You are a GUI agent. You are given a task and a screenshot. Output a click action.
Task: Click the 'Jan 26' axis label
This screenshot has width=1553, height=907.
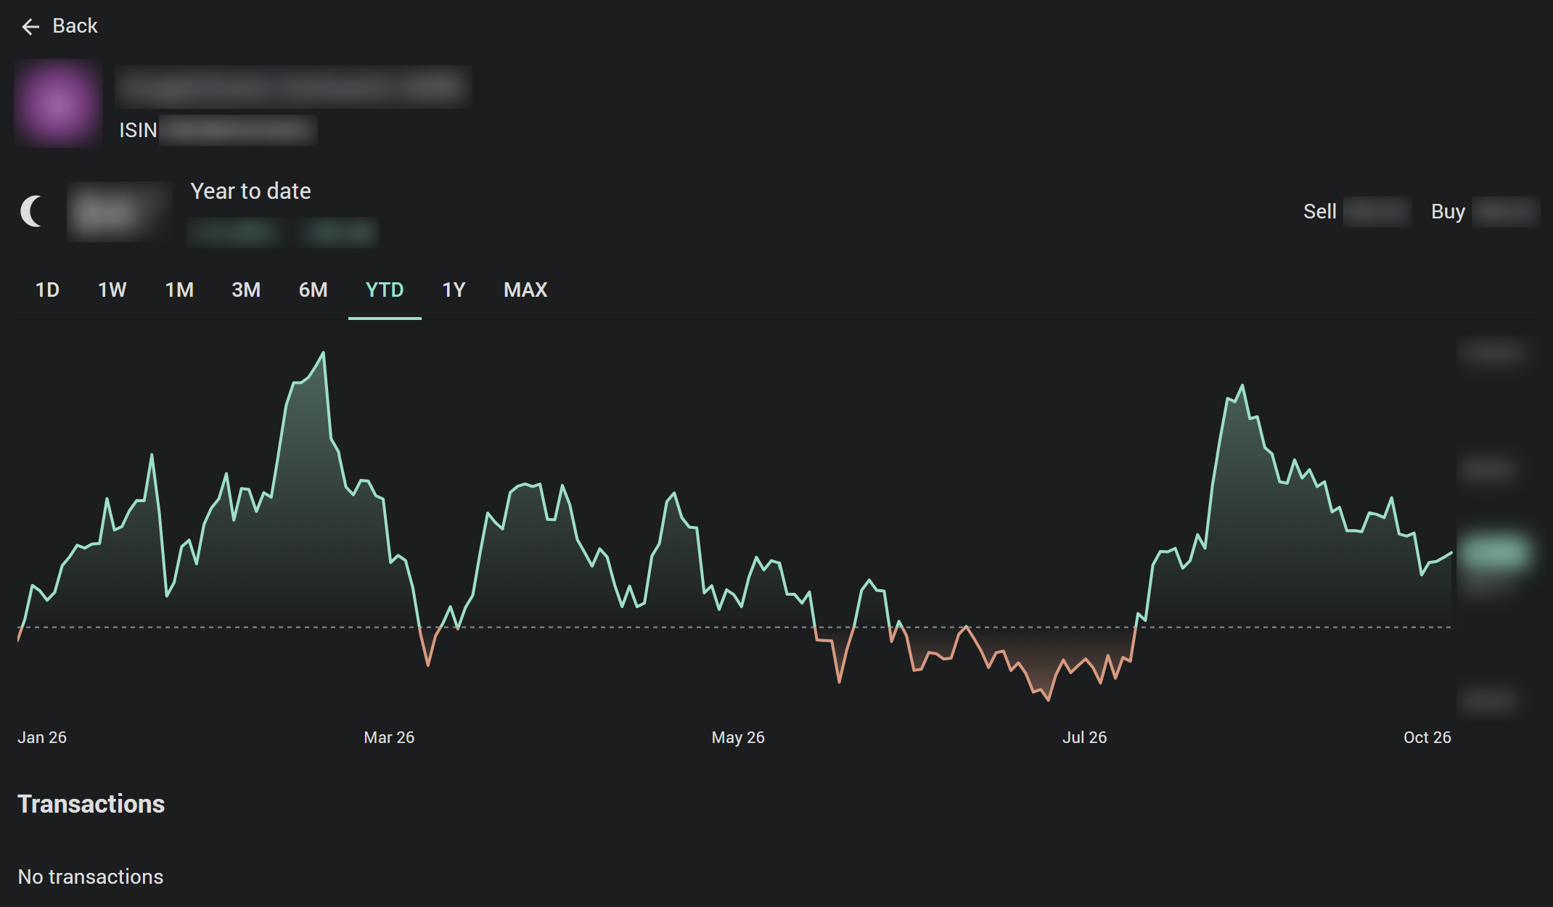coord(42,737)
